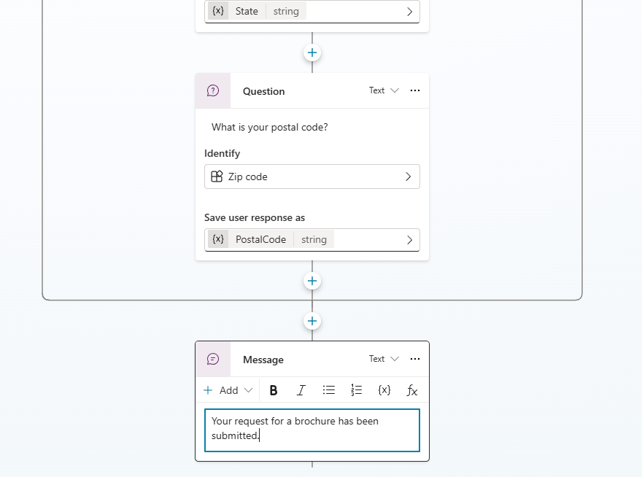642x477 pixels.
Task: Apply italic formatting in the Message editor
Action: click(301, 390)
